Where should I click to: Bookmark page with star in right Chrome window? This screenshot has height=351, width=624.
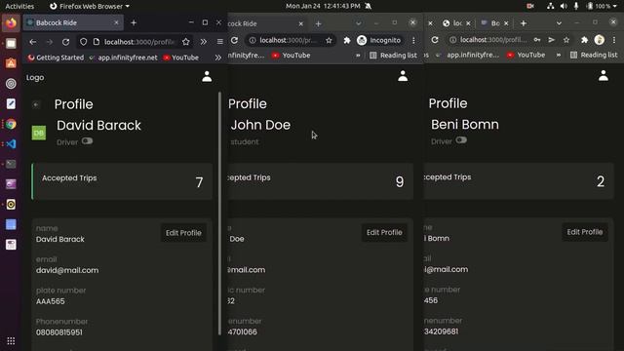point(566,40)
